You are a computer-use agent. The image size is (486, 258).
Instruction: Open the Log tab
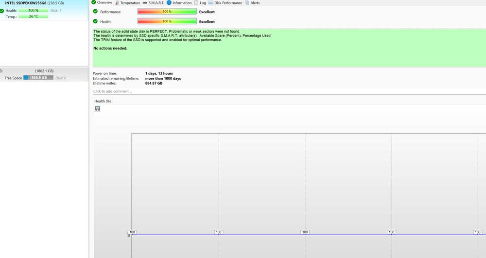[x=200, y=3]
